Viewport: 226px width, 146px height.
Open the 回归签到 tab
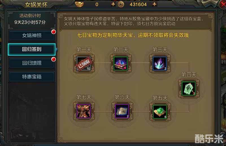tap(32, 49)
